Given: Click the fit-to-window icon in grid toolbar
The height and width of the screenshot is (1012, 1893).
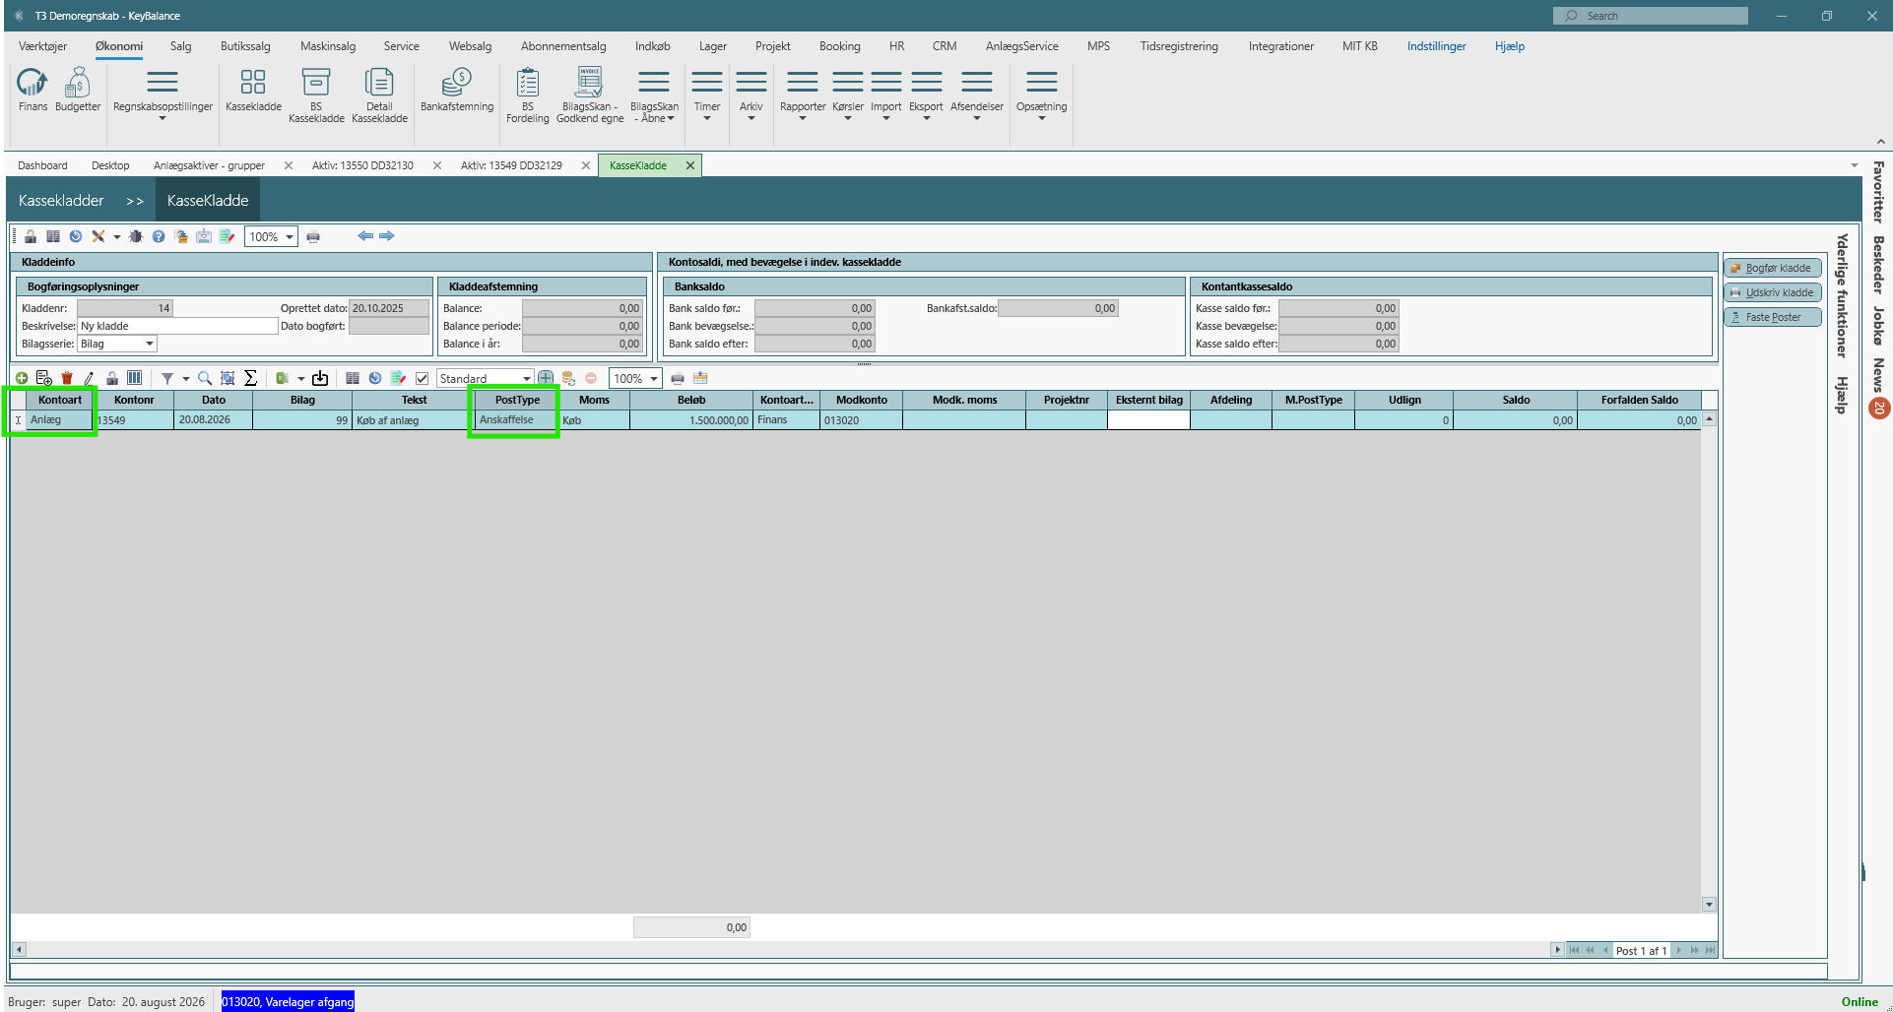Looking at the screenshot, I should (228, 378).
